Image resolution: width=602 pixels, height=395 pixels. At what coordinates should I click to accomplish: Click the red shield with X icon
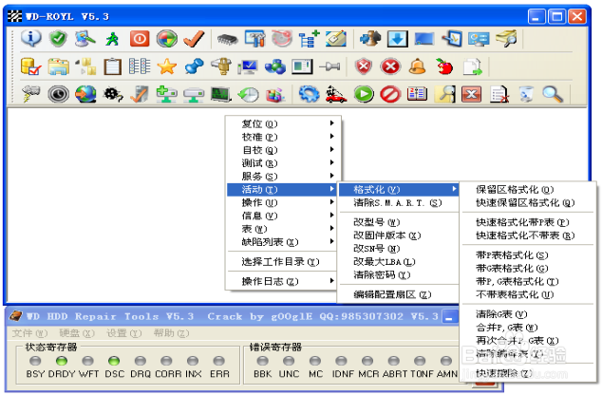tap(364, 66)
